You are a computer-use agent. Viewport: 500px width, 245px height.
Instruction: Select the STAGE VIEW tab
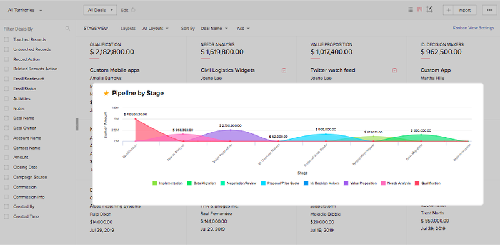click(96, 29)
